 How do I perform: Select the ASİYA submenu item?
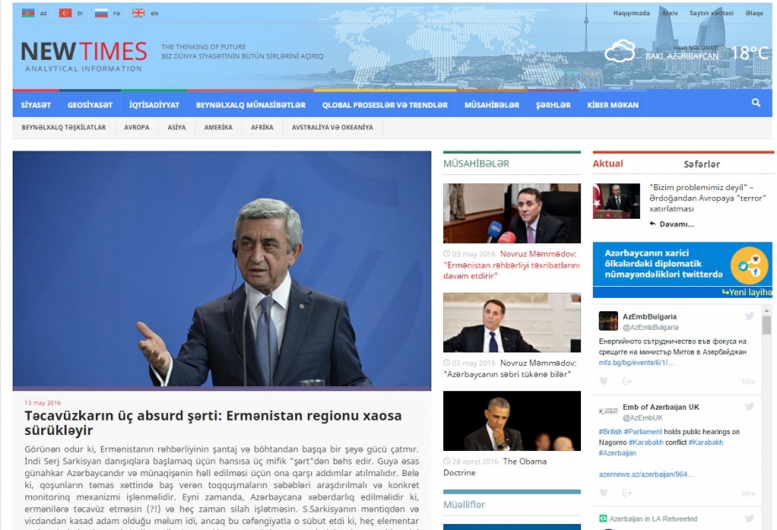pos(177,127)
